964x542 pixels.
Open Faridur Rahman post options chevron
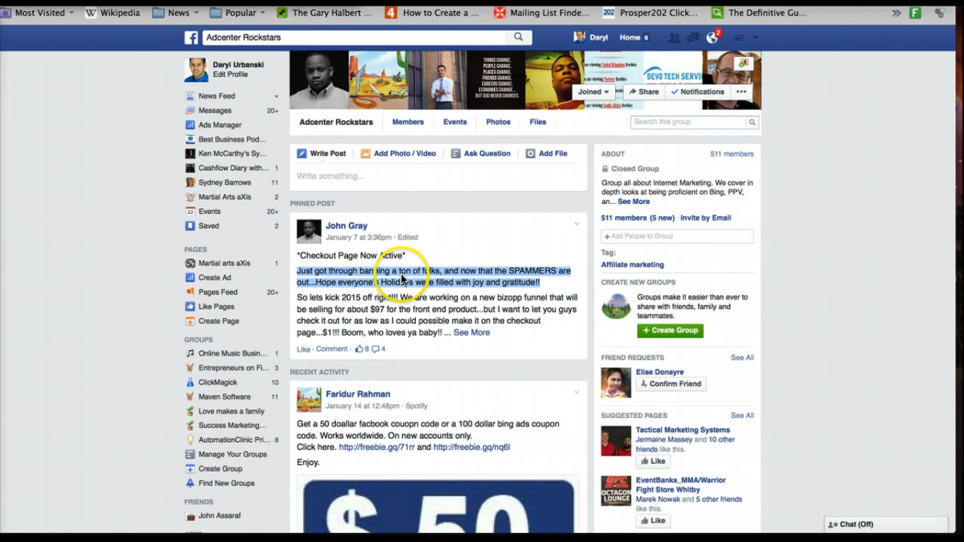pos(577,392)
